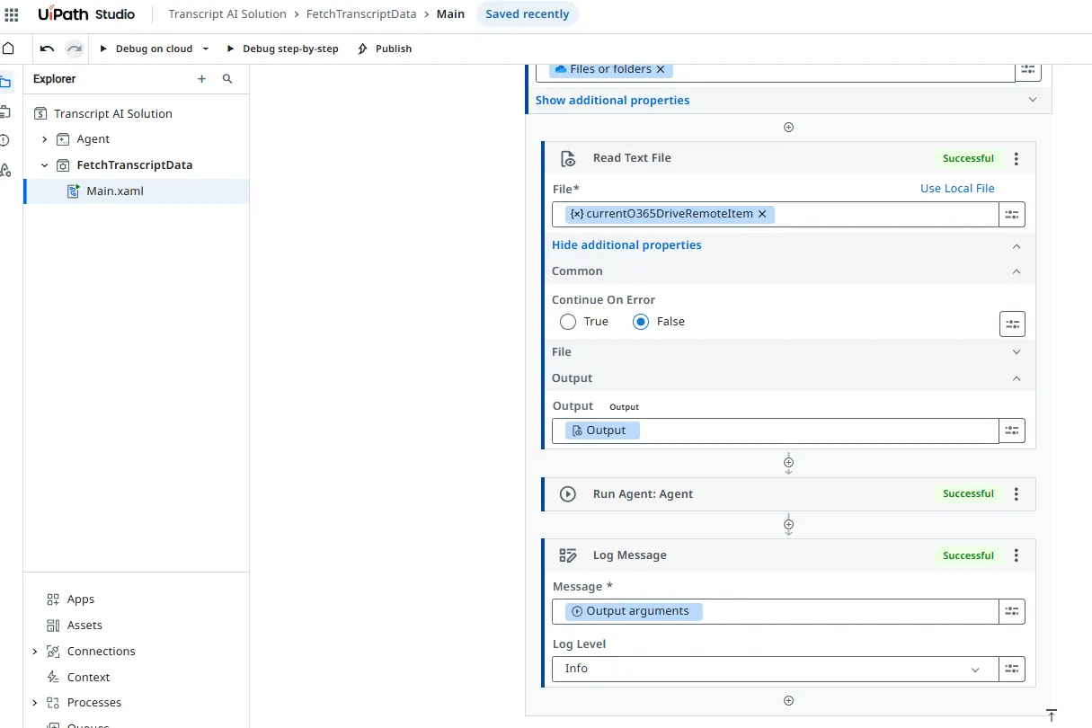Screen dimensions: 1092x728
Task: Open the Context resource item
Action: [x=88, y=678]
